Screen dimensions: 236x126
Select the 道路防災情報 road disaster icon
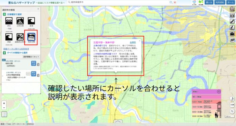tap(20, 37)
